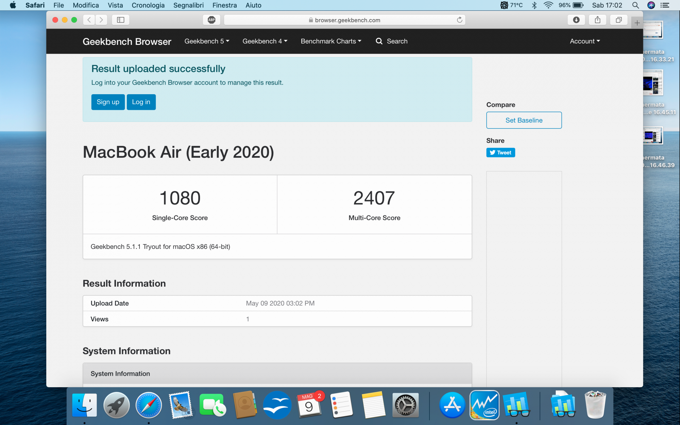The width and height of the screenshot is (680, 425).
Task: Open desktop screenshot thumbnail labeled 16.33.21
Action: coord(652,30)
